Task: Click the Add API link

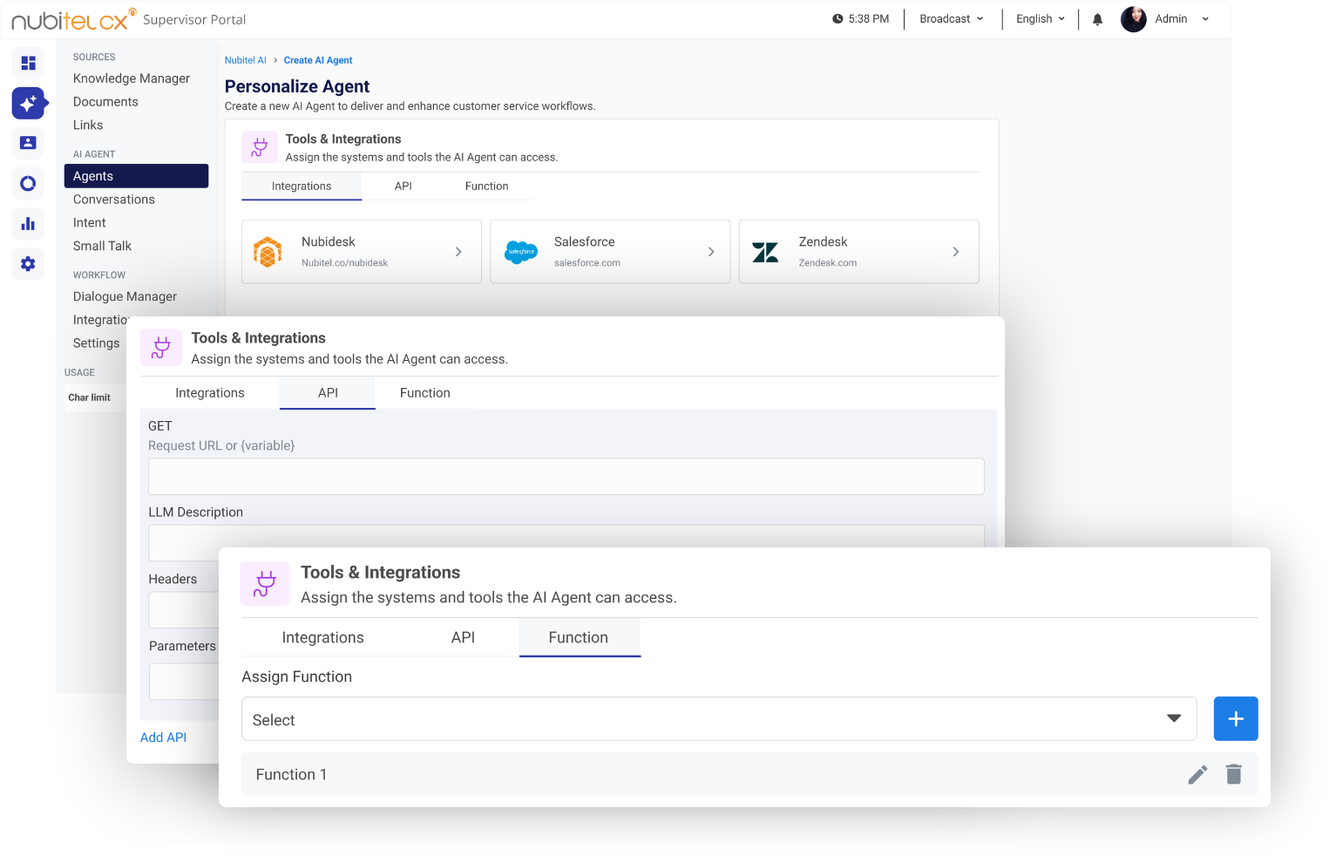Action: 163,737
